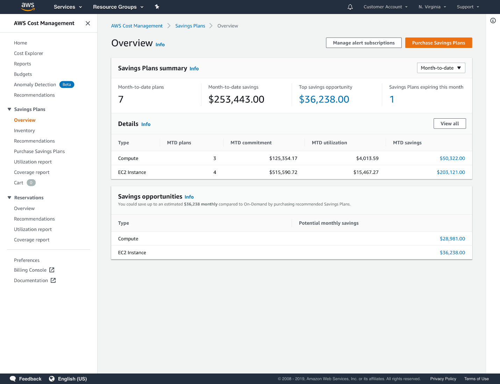Click Info link next to Overview heading
The width and height of the screenshot is (500, 384).
[160, 44]
